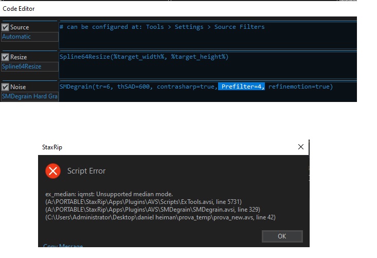Click the Script Error heading

pos(86,171)
